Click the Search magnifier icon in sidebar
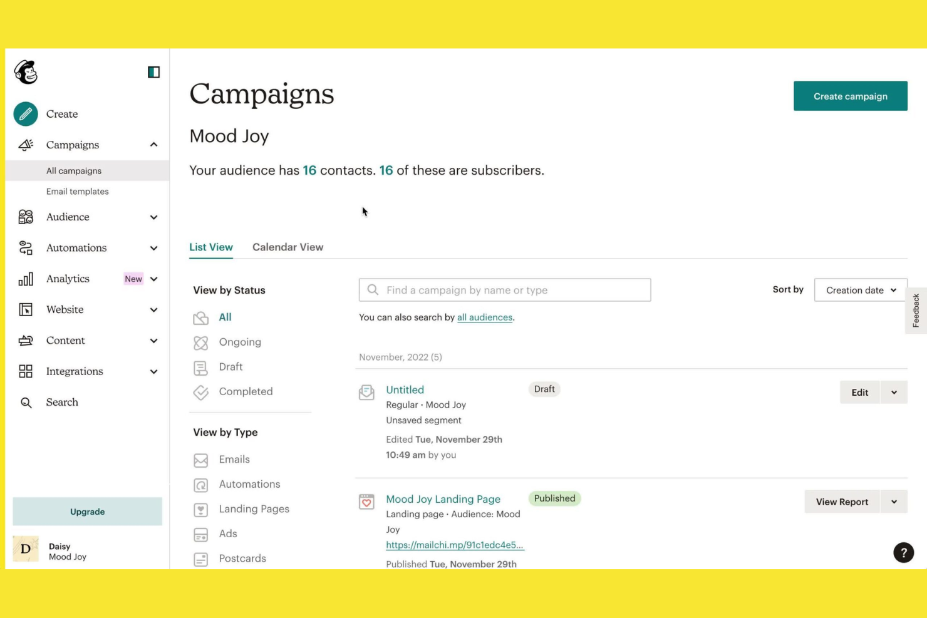The image size is (927, 618). [x=26, y=403]
